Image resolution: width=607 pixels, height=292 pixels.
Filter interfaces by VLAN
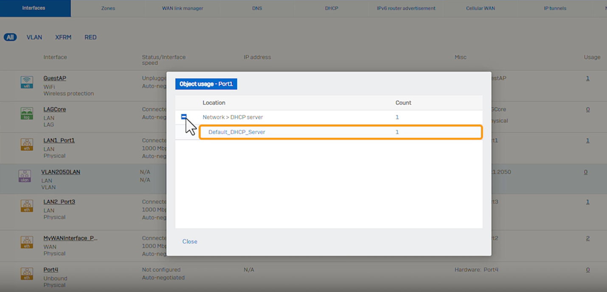click(x=34, y=37)
